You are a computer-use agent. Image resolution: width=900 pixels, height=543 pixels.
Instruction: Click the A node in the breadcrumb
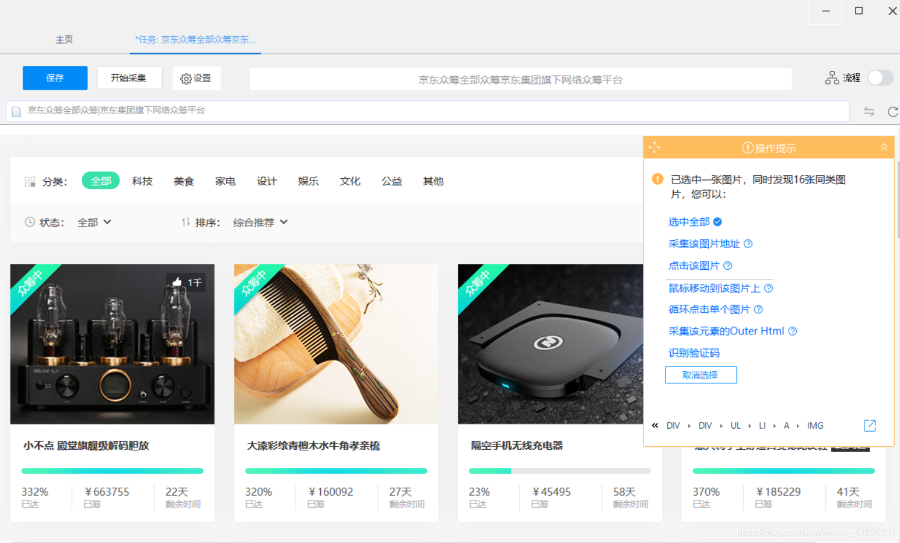pyautogui.click(x=786, y=425)
